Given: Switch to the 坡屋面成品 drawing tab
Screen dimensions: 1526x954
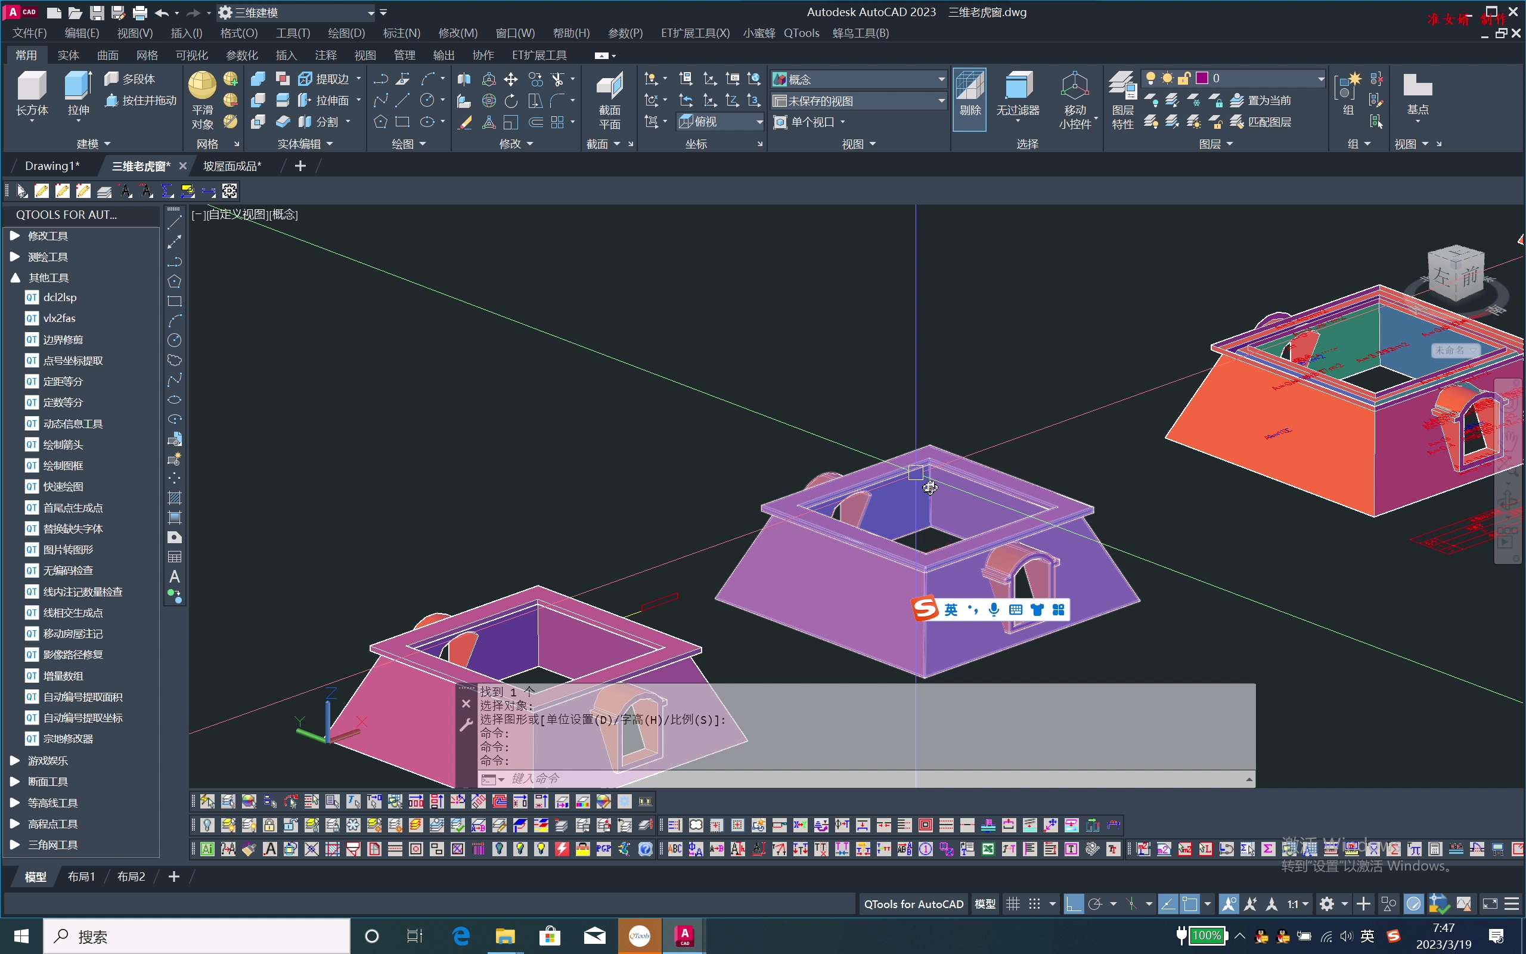Looking at the screenshot, I should [x=231, y=166].
